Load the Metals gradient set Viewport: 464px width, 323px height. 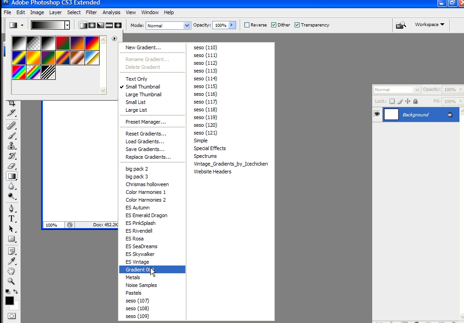point(153,277)
